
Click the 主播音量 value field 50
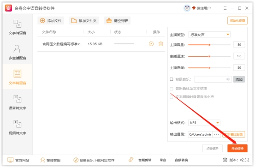point(239,45)
